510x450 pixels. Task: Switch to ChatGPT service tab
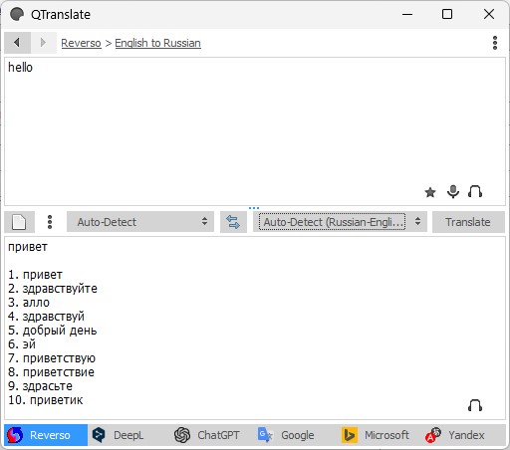pyautogui.click(x=213, y=435)
